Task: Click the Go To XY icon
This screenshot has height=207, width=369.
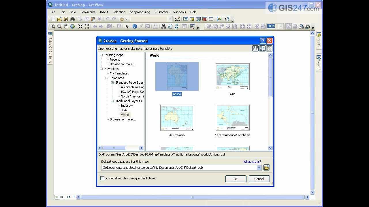Action: tap(176, 26)
